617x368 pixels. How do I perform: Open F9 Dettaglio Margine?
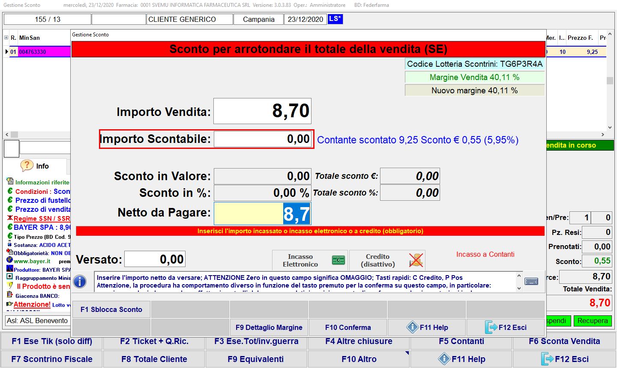click(x=269, y=327)
